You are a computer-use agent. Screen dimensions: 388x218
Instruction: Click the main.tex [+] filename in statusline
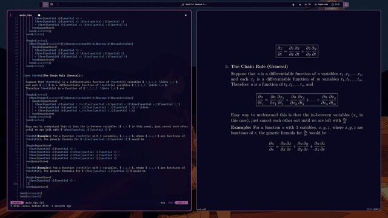(35, 203)
